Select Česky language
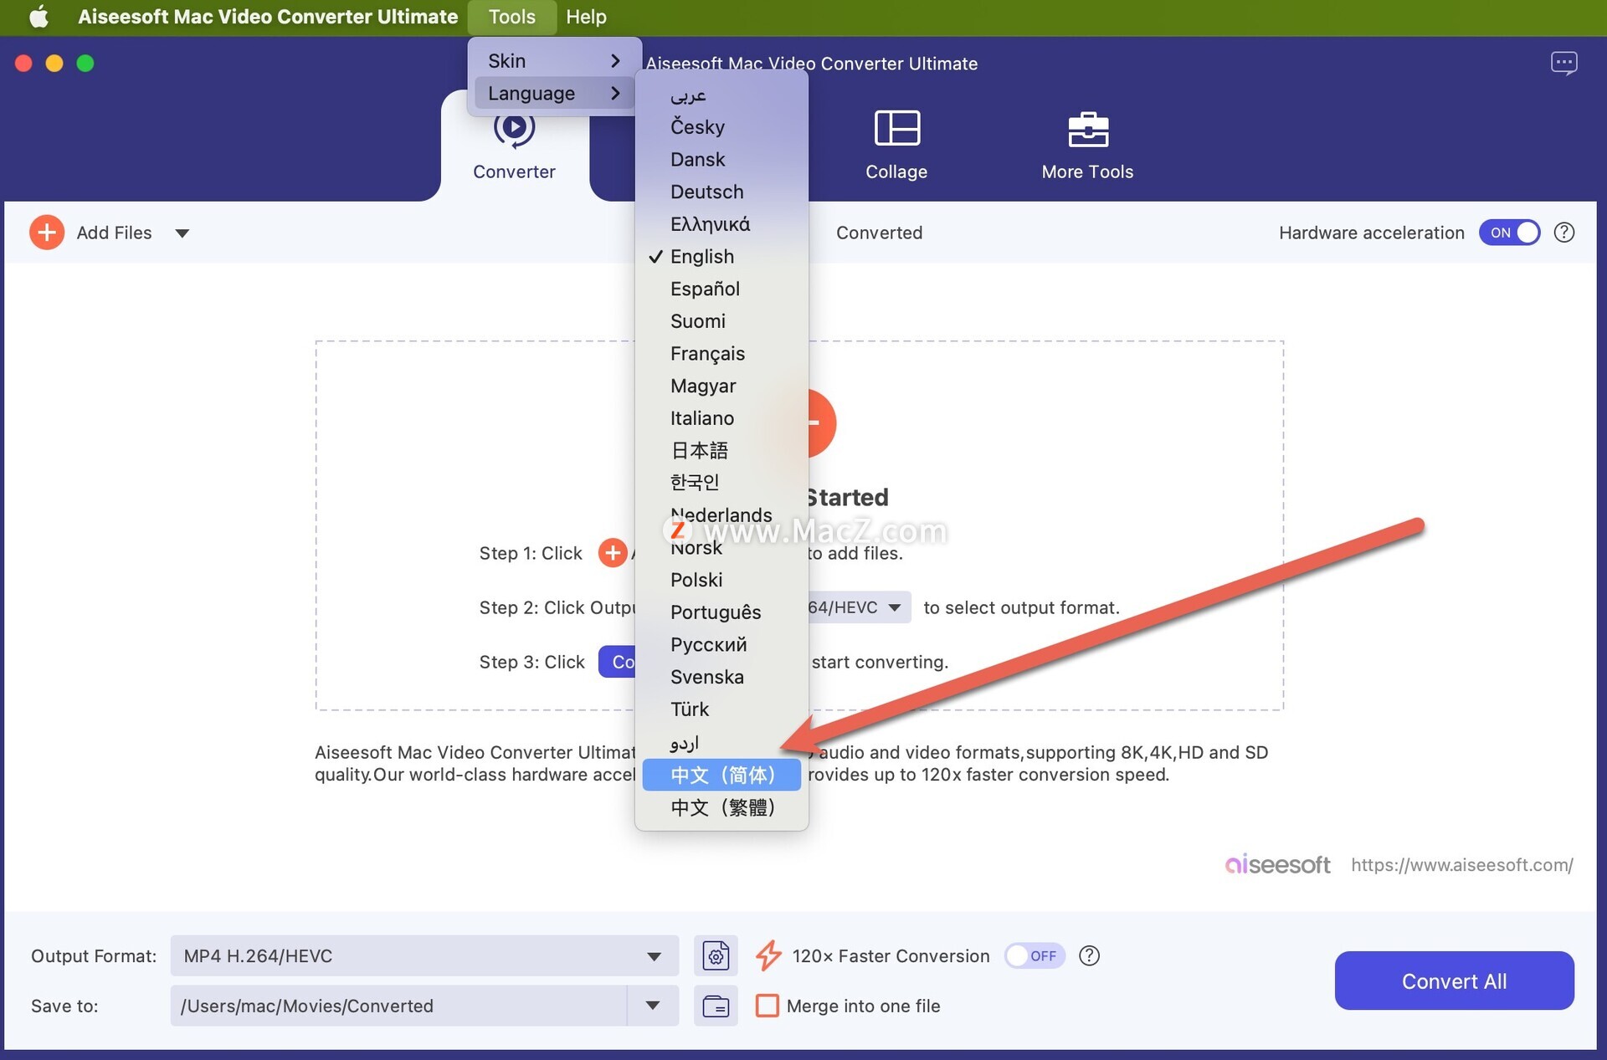 point(721,127)
